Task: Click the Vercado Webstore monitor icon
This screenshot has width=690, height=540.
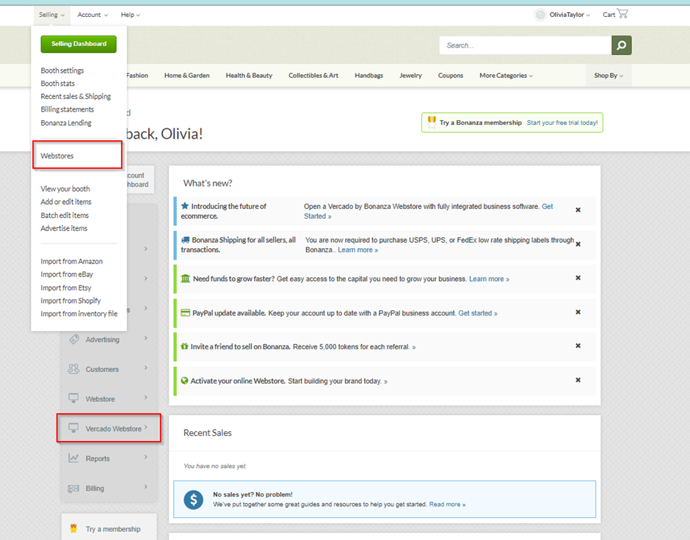Action: pyautogui.click(x=73, y=428)
